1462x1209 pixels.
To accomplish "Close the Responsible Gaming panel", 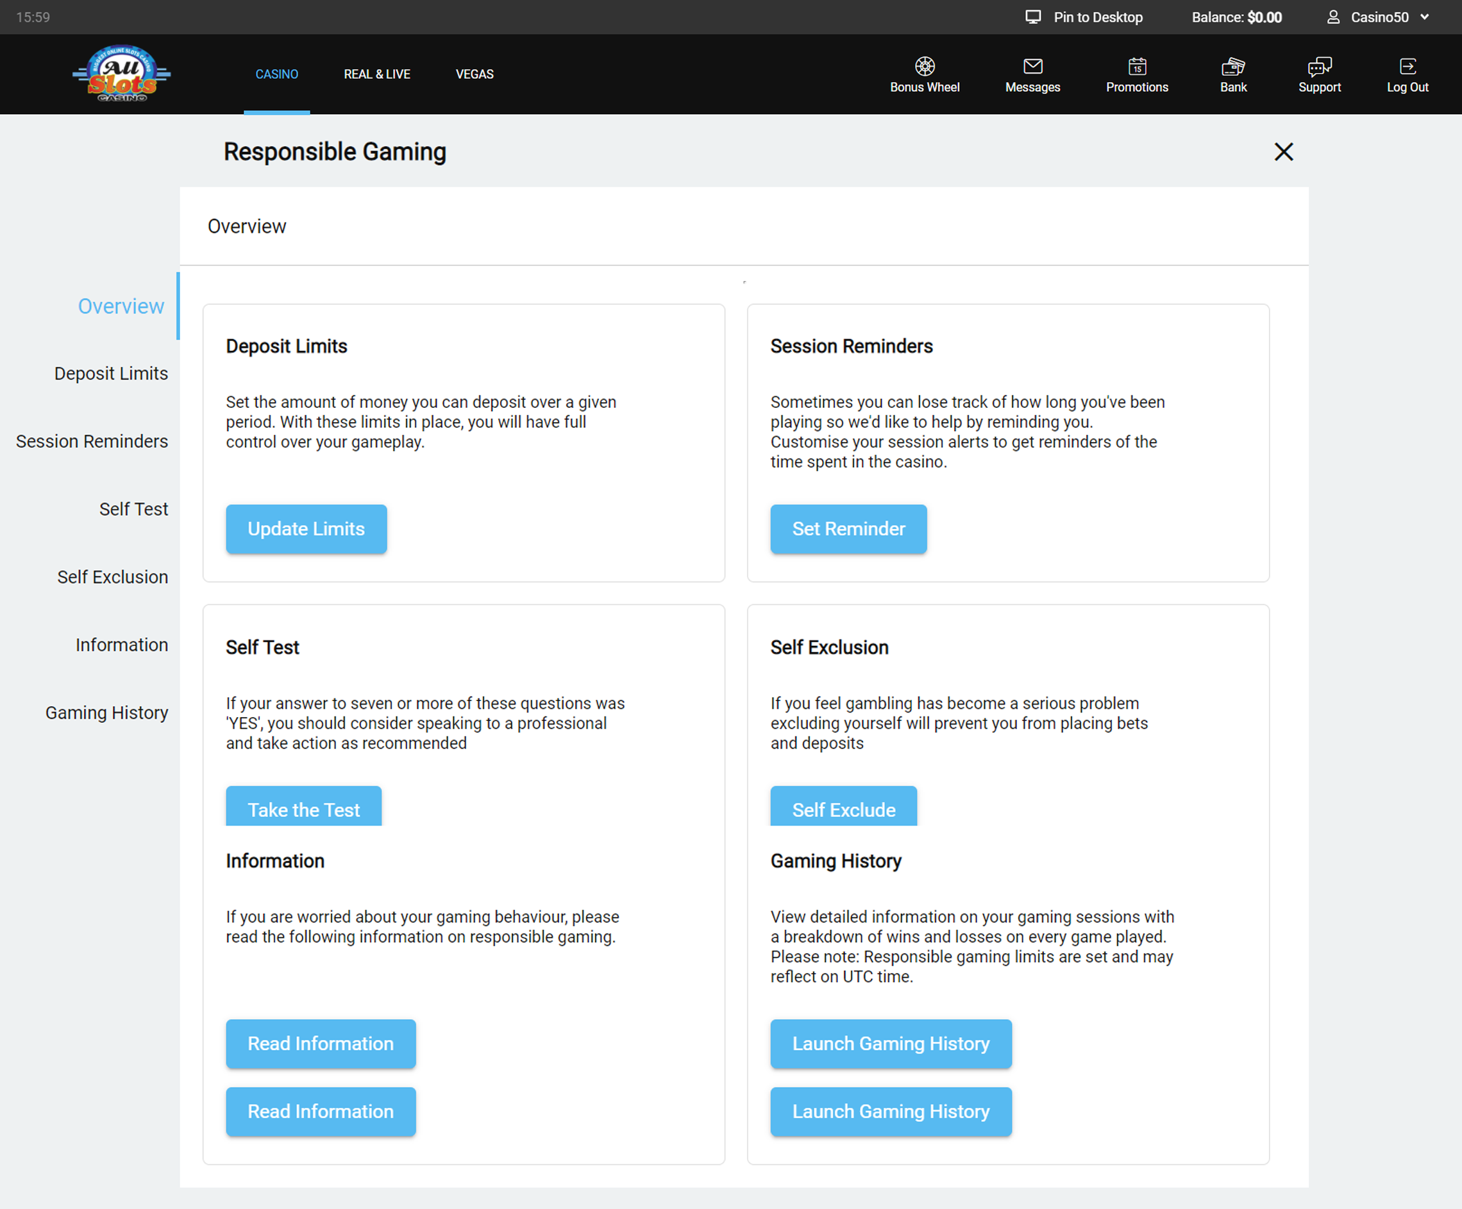I will pyautogui.click(x=1283, y=152).
